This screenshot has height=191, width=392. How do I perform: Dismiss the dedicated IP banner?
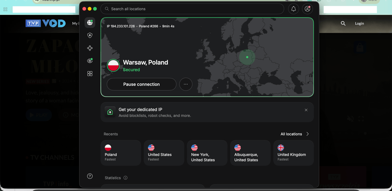(x=306, y=110)
